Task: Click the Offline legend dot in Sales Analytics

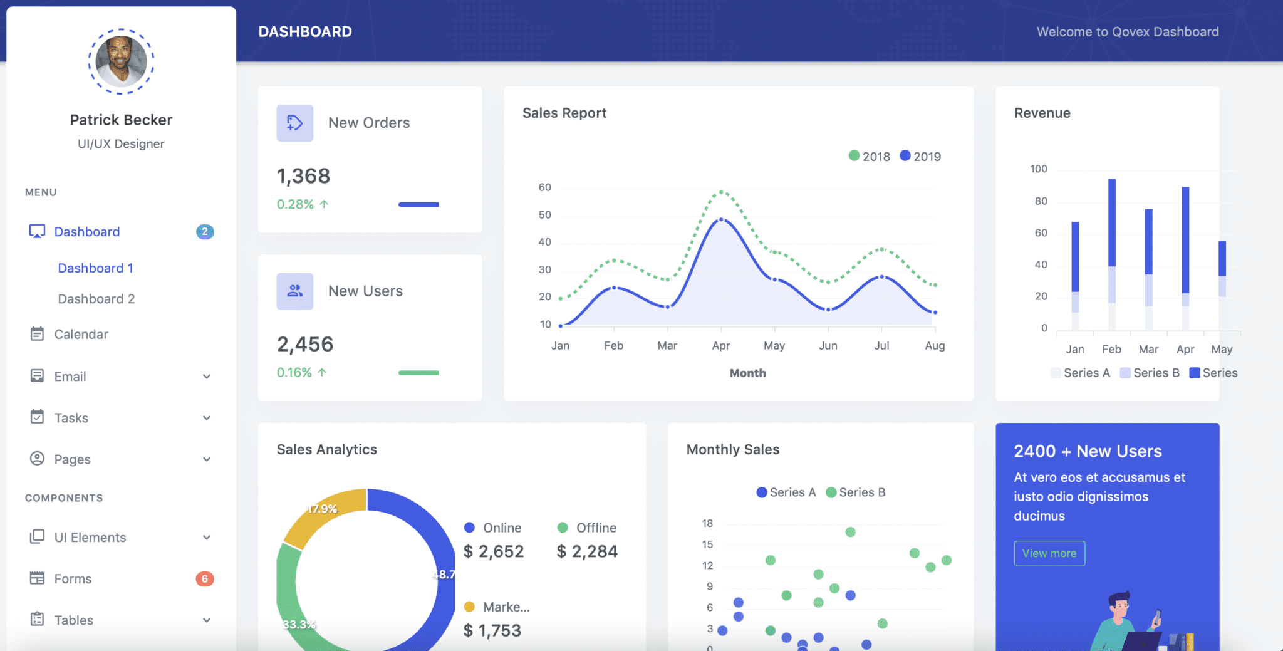Action: coord(563,528)
